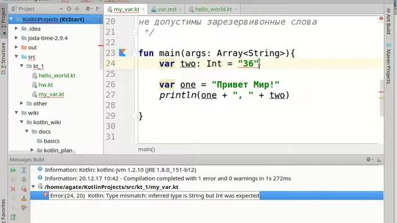Close the hello_world.kt tab
This screenshot has height=223, width=397.
(236, 10)
